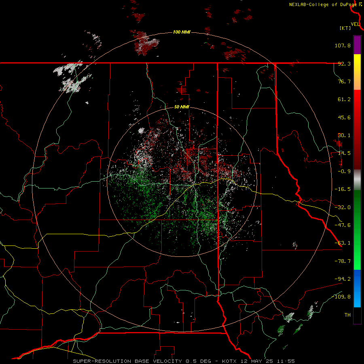Click the NEXLAB-College of DuPage header text
This screenshot has width=364, height=364.
click(323, 4)
